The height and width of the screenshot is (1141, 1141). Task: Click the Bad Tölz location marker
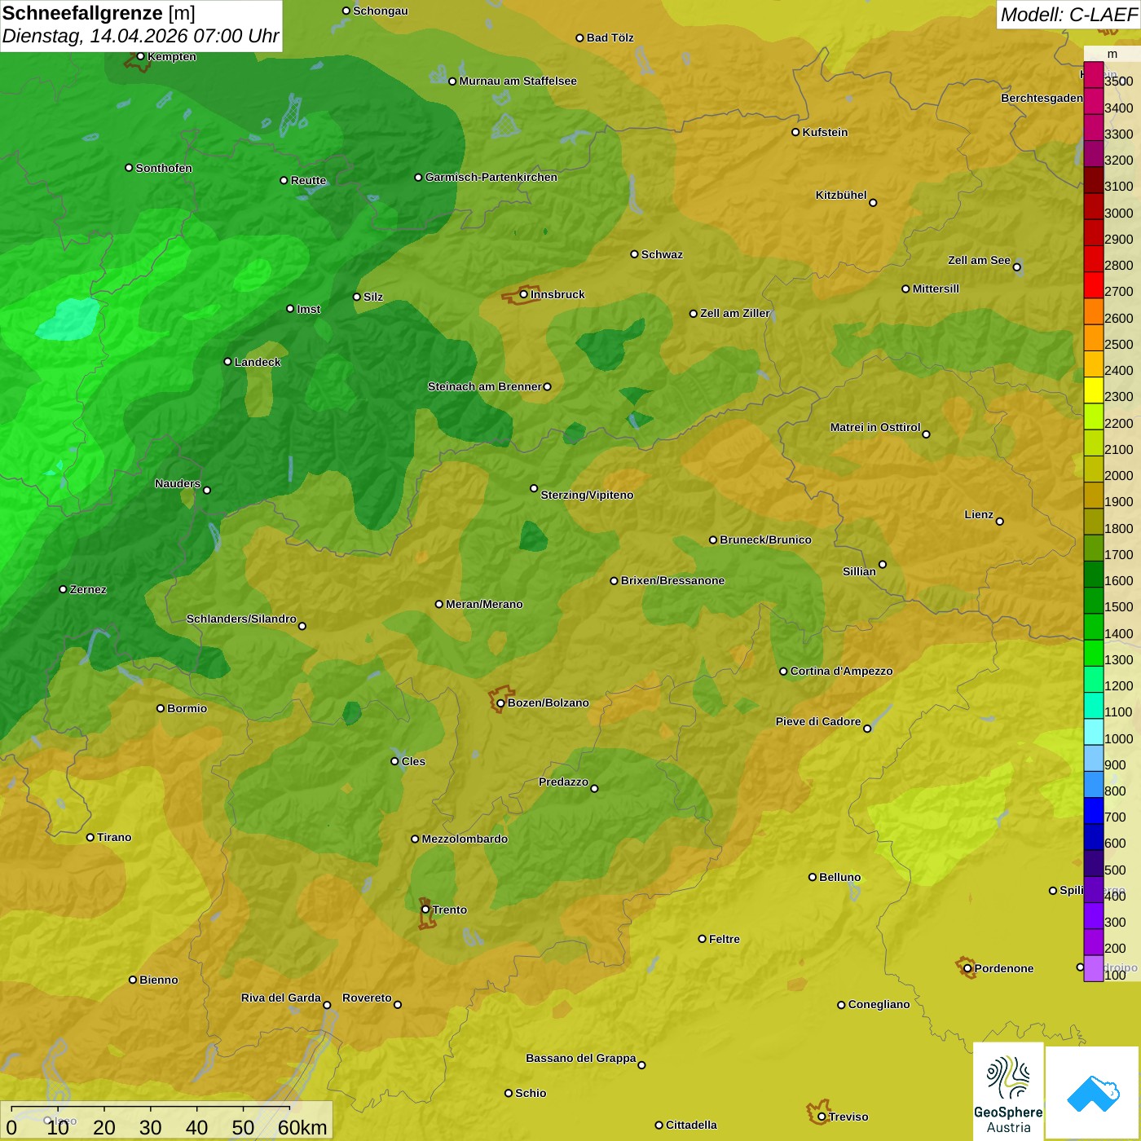point(579,37)
